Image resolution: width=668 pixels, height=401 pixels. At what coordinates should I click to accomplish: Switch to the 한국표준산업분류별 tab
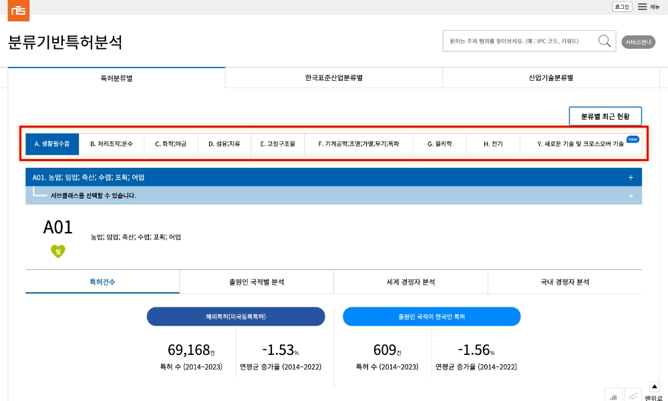point(333,78)
